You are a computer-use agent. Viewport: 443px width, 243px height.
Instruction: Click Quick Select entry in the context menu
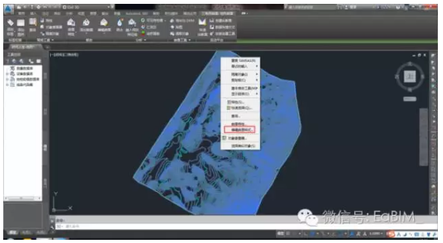pos(239,108)
